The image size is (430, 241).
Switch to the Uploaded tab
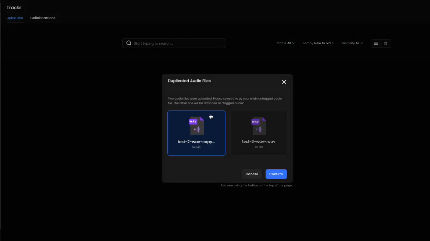(15, 18)
